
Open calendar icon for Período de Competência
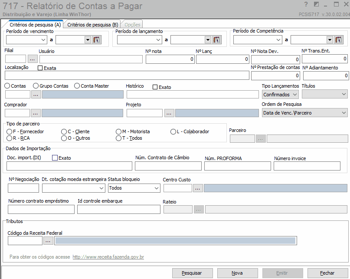pyautogui.click(x=338, y=40)
